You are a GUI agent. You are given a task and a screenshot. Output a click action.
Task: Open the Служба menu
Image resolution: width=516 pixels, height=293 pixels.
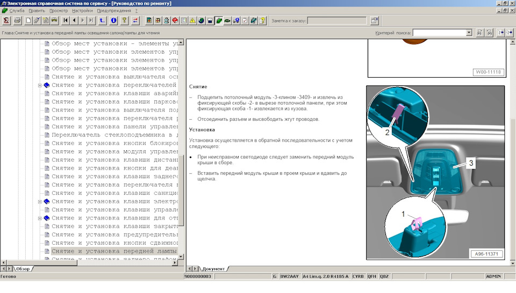coord(17,11)
